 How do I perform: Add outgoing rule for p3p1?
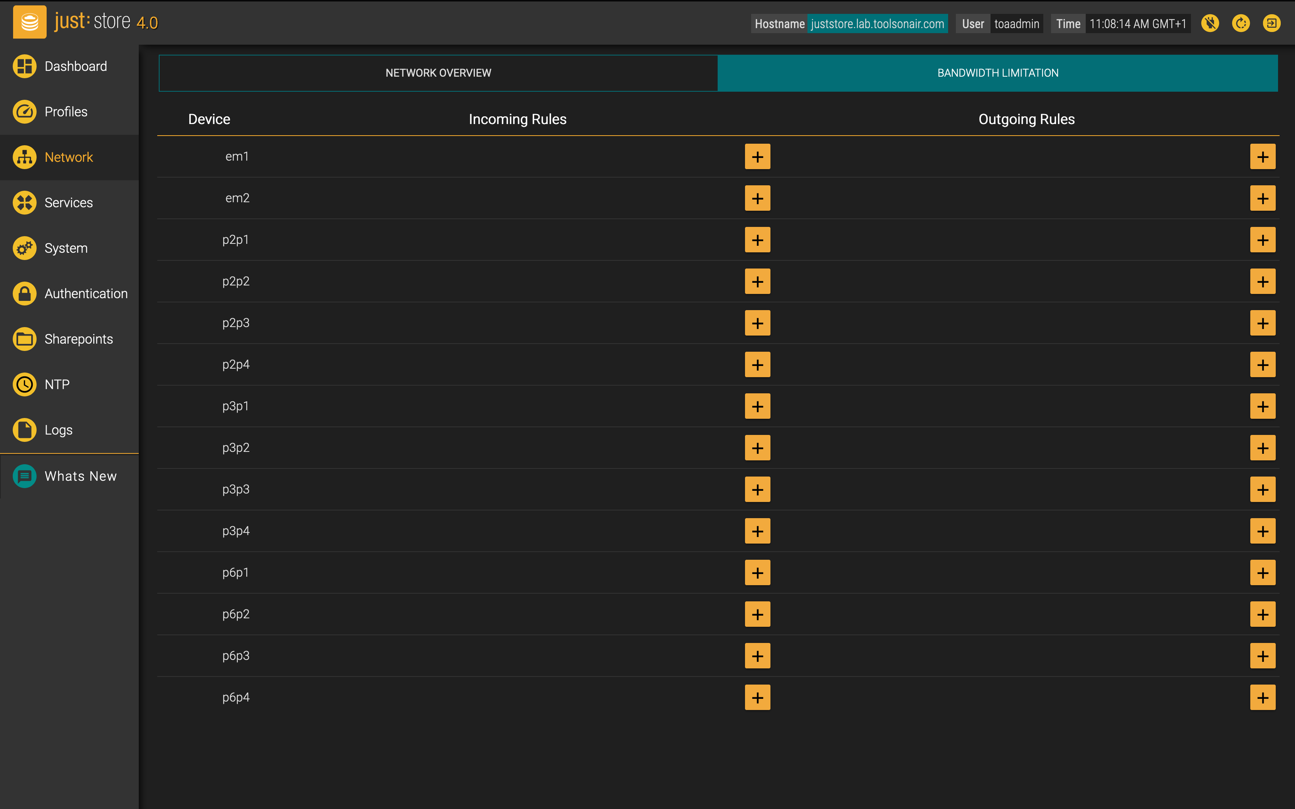click(x=1262, y=406)
